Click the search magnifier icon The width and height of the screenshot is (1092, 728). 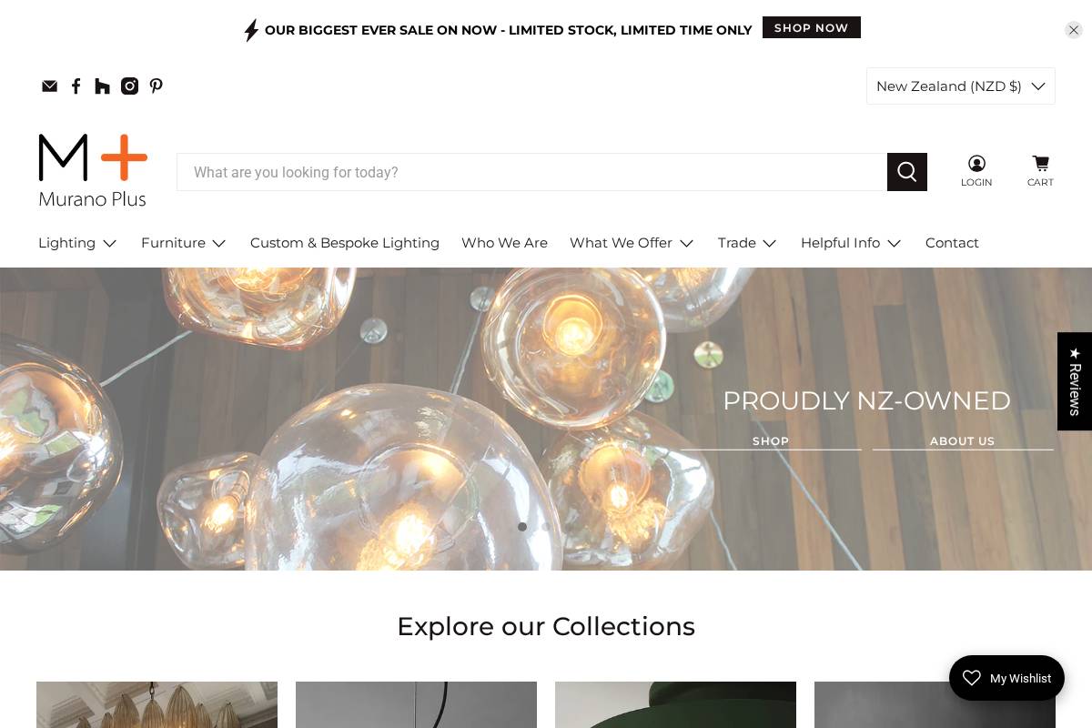click(x=906, y=172)
